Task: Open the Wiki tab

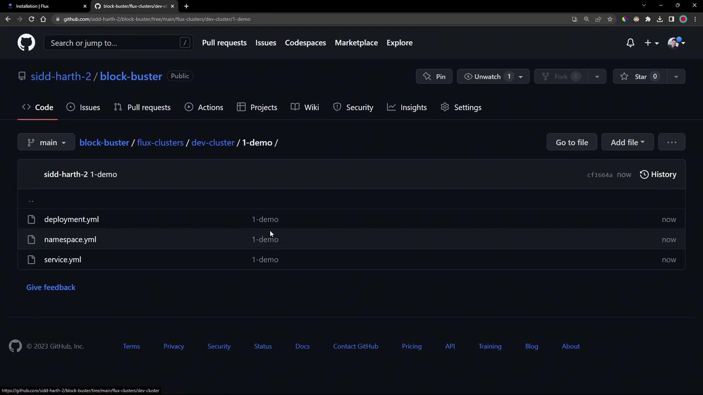Action: coord(305,108)
